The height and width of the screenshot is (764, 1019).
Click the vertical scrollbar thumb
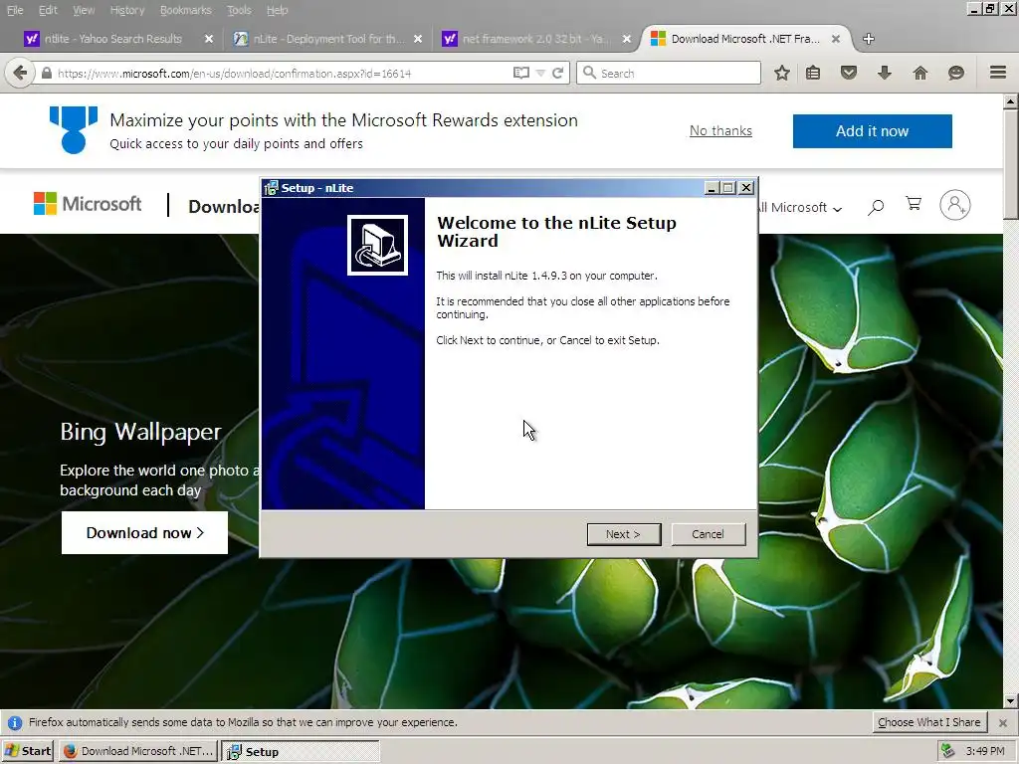(1011, 164)
